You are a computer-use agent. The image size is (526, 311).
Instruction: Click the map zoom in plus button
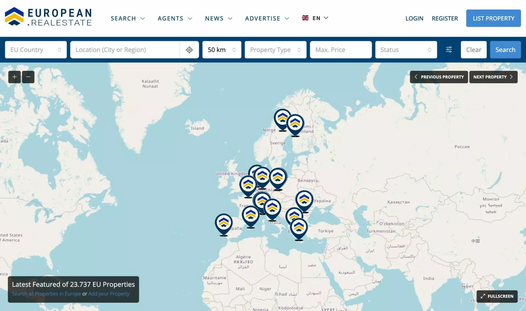(x=14, y=77)
